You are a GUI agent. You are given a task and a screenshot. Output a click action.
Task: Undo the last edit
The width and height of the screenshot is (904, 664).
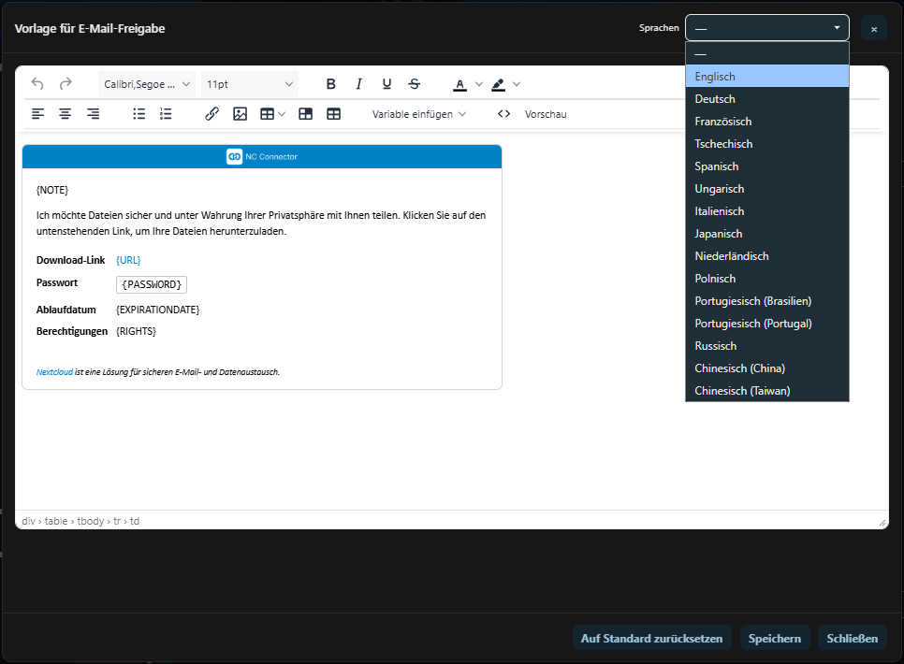[37, 84]
